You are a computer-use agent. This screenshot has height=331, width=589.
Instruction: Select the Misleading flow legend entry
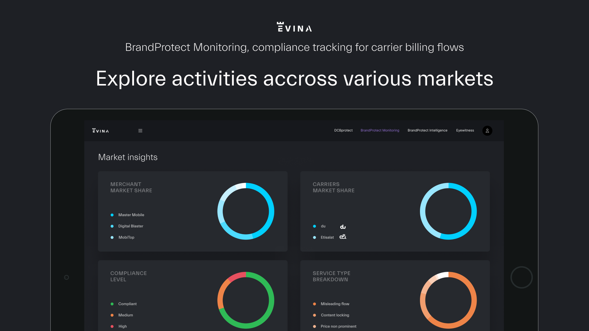coord(335,304)
